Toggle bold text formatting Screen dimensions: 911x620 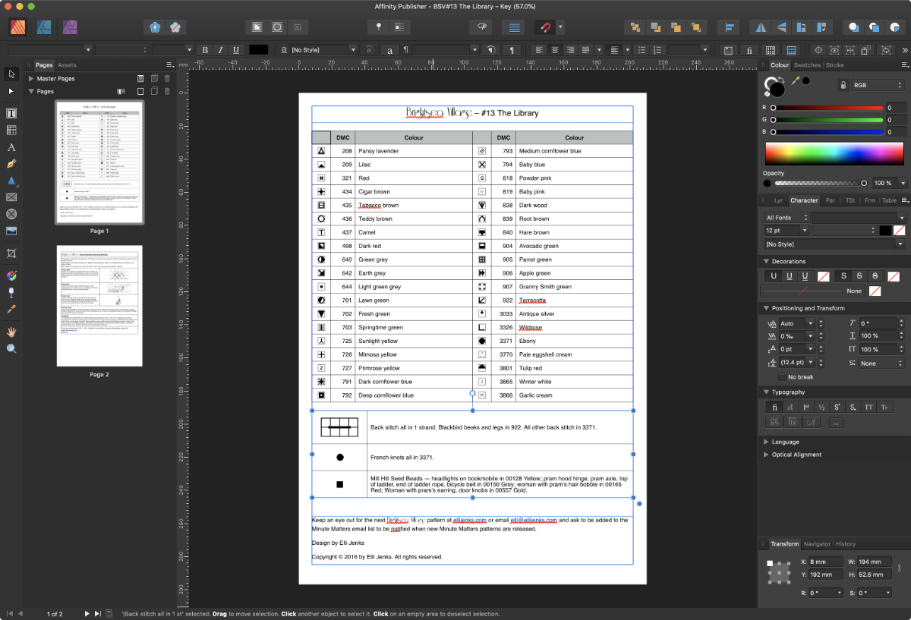click(204, 49)
